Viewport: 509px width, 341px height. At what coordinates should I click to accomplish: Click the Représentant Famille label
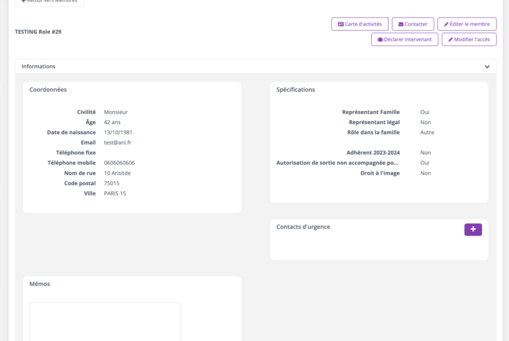(370, 112)
